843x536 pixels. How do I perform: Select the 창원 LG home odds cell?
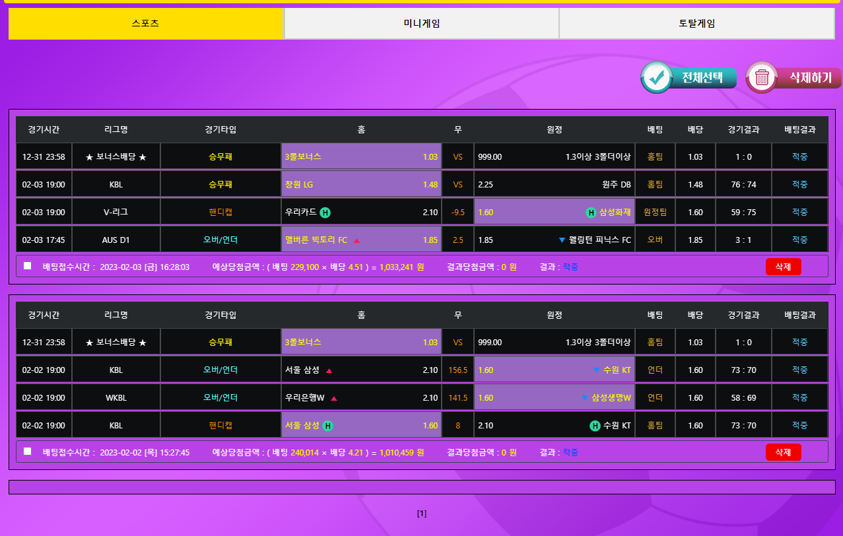click(x=361, y=185)
